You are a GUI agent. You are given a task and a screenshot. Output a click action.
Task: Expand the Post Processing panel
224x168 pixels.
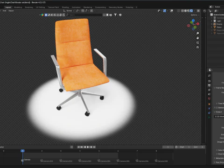218,162
